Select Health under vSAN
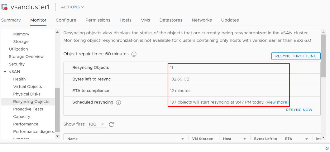This screenshot has height=152, width=330. tap(19, 79)
